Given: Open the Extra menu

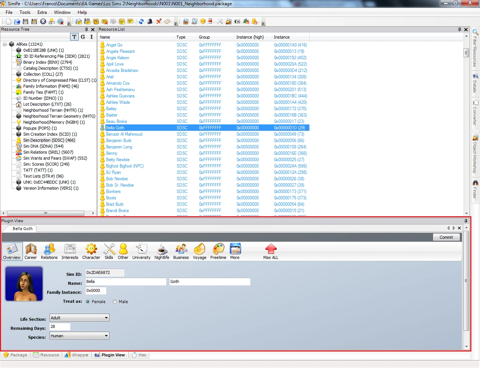Looking at the screenshot, I should pyautogui.click(x=42, y=12).
